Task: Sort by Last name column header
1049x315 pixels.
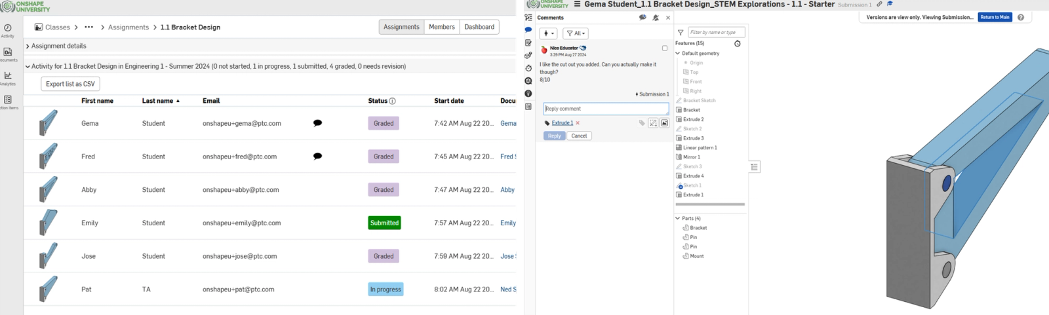Action: tap(161, 101)
